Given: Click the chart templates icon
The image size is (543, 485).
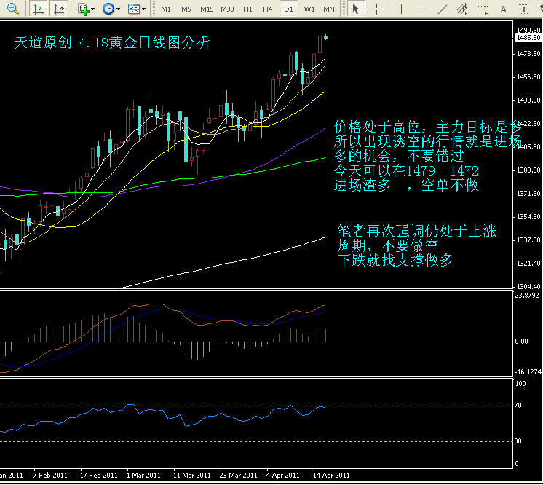Looking at the screenshot, I should (x=134, y=9).
